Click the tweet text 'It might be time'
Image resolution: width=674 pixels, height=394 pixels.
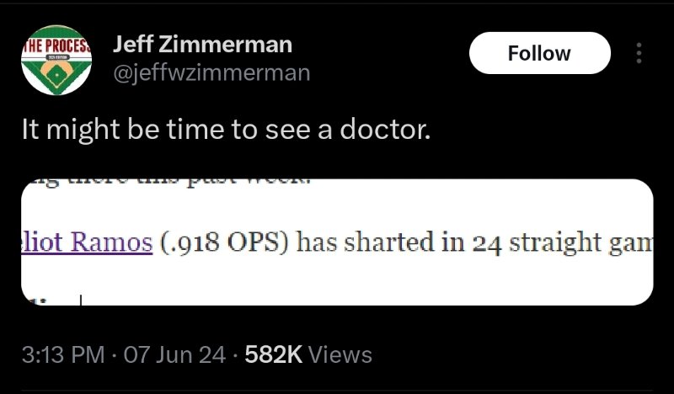tap(110, 133)
